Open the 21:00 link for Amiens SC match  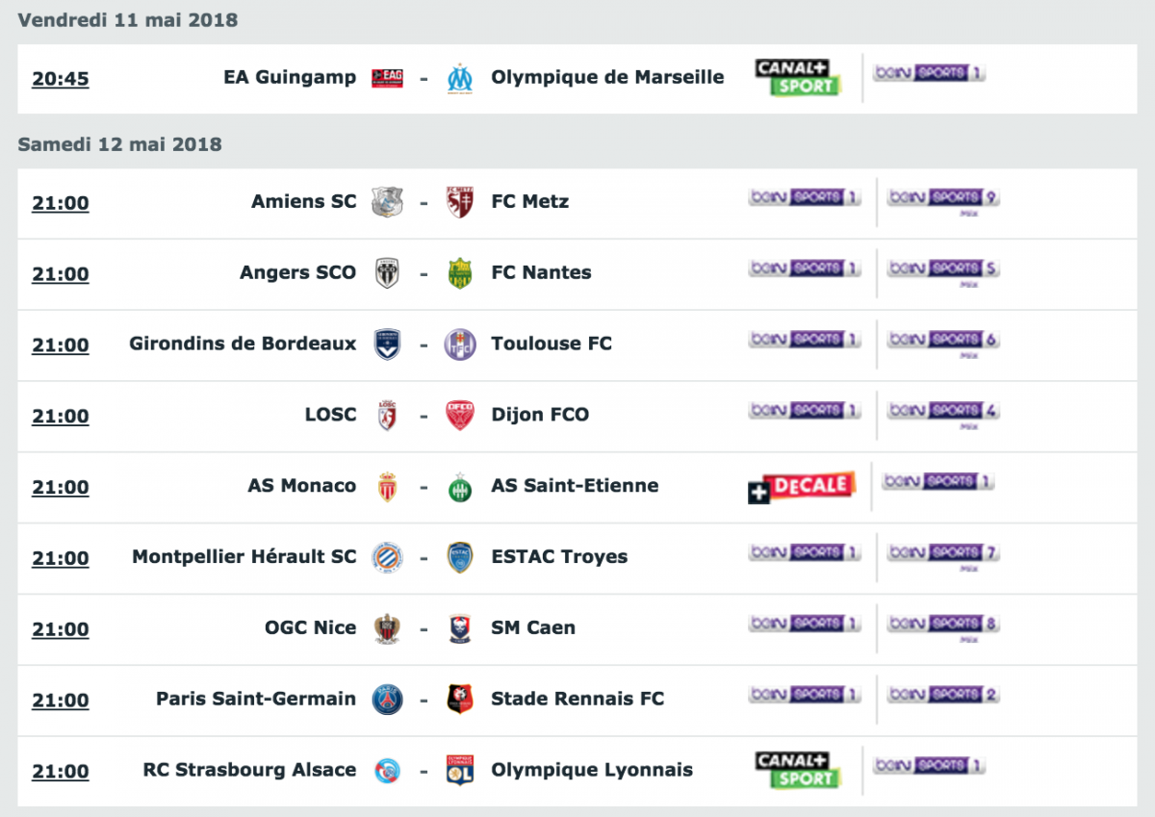pos(61,203)
